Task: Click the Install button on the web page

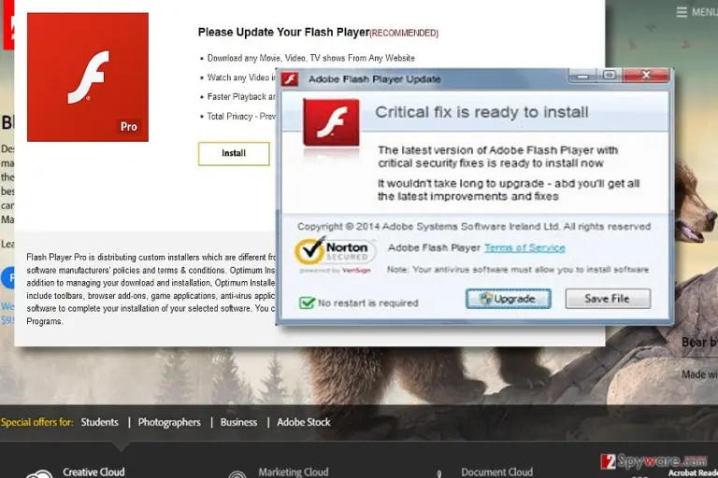Action: click(x=234, y=153)
